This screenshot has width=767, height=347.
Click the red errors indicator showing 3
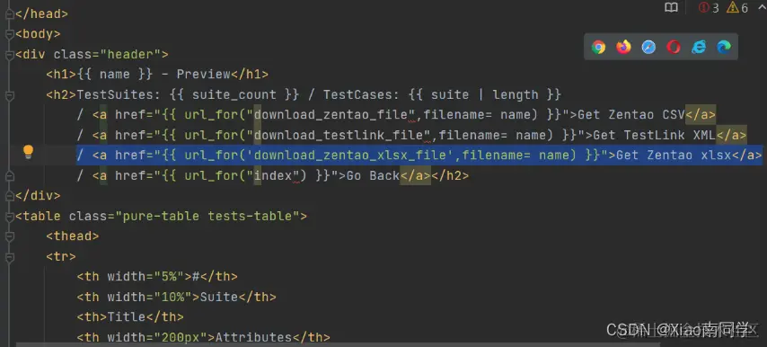[709, 8]
